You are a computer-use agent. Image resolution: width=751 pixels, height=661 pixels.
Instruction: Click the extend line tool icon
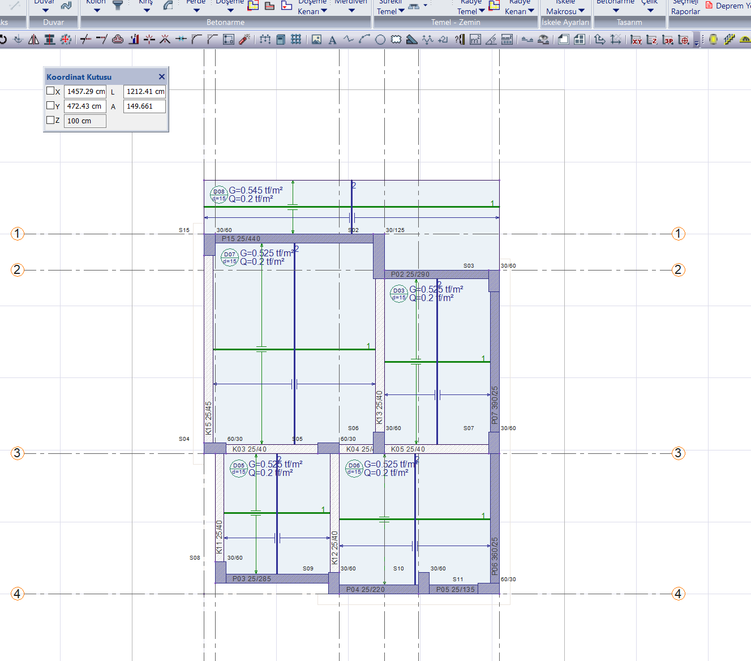point(101,40)
